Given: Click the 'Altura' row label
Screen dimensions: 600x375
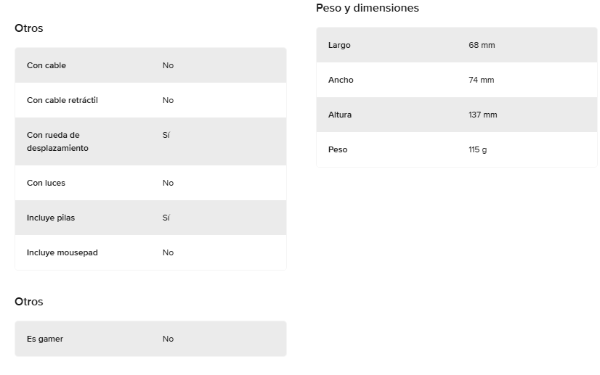Looking at the screenshot, I should pyautogui.click(x=340, y=115).
